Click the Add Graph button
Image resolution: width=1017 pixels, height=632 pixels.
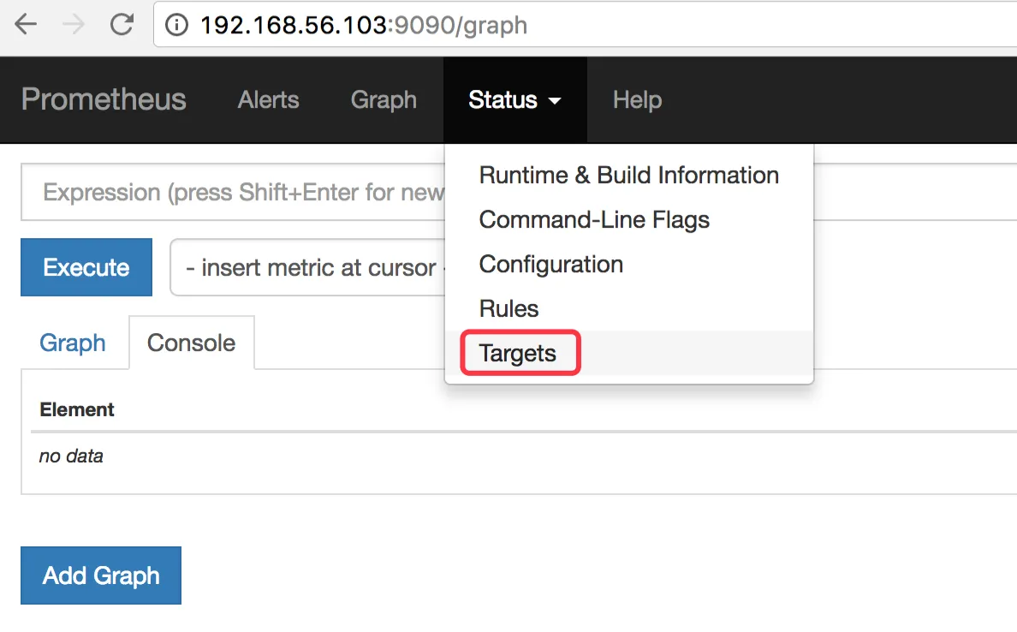(x=101, y=575)
